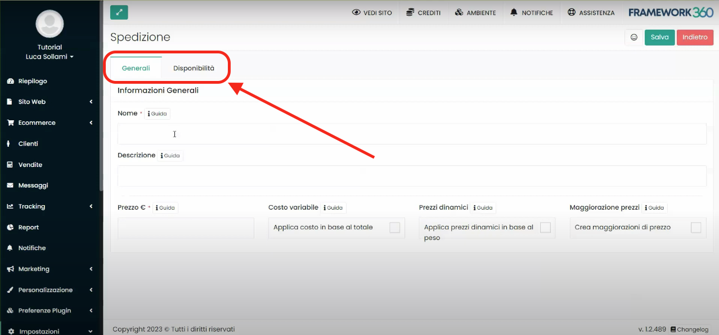Screen dimensions: 719x335
Task: Expand the Preferenze Plugin submenu chevron
Action: [91, 310]
